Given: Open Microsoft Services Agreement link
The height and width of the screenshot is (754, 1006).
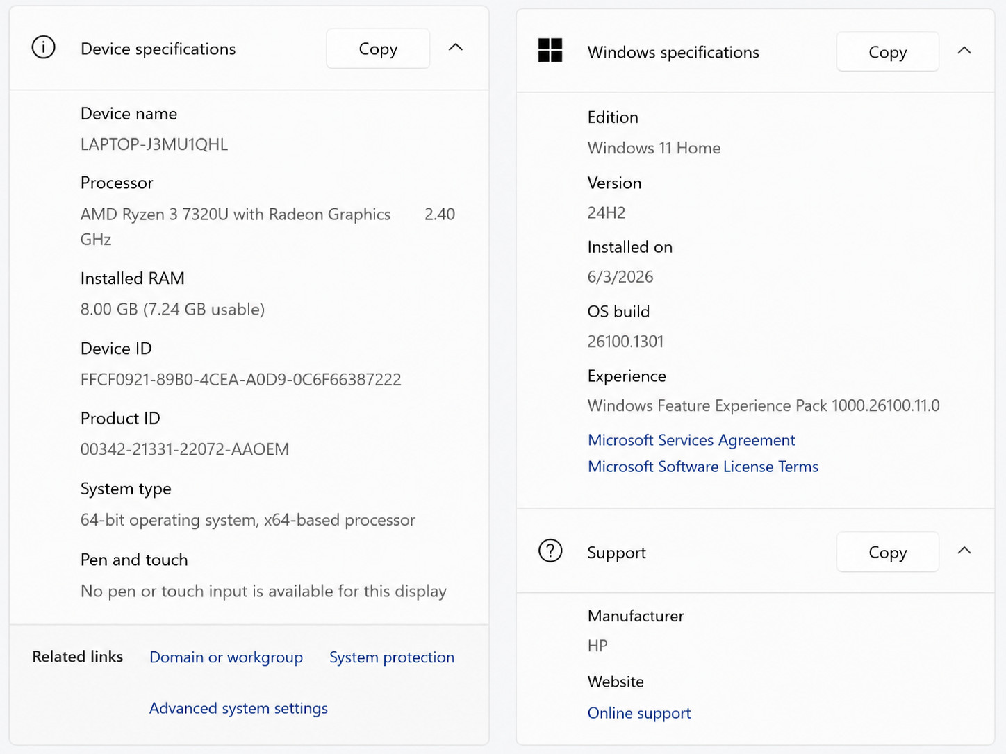Looking at the screenshot, I should pos(691,440).
